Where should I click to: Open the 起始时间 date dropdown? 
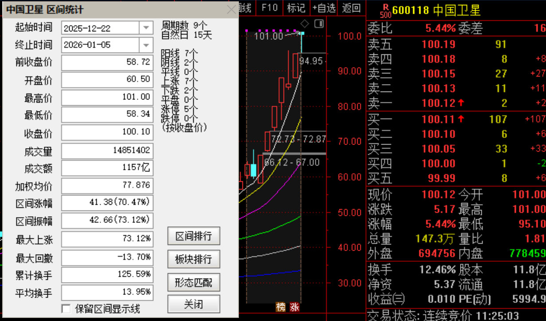point(146,28)
